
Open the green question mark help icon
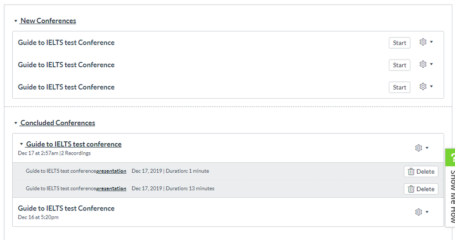[451, 158]
